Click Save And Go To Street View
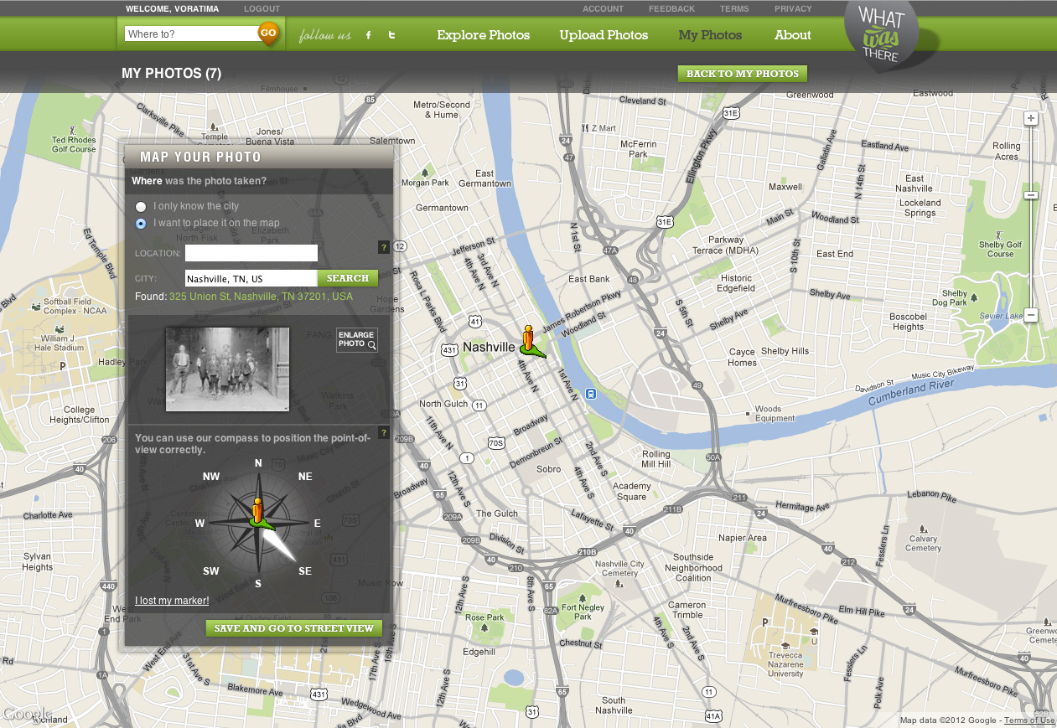Image resolution: width=1057 pixels, height=728 pixels. (x=294, y=628)
